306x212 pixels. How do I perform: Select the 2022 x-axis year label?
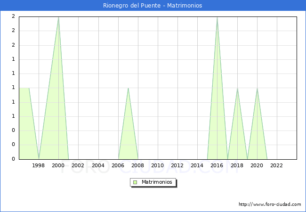point(276,165)
